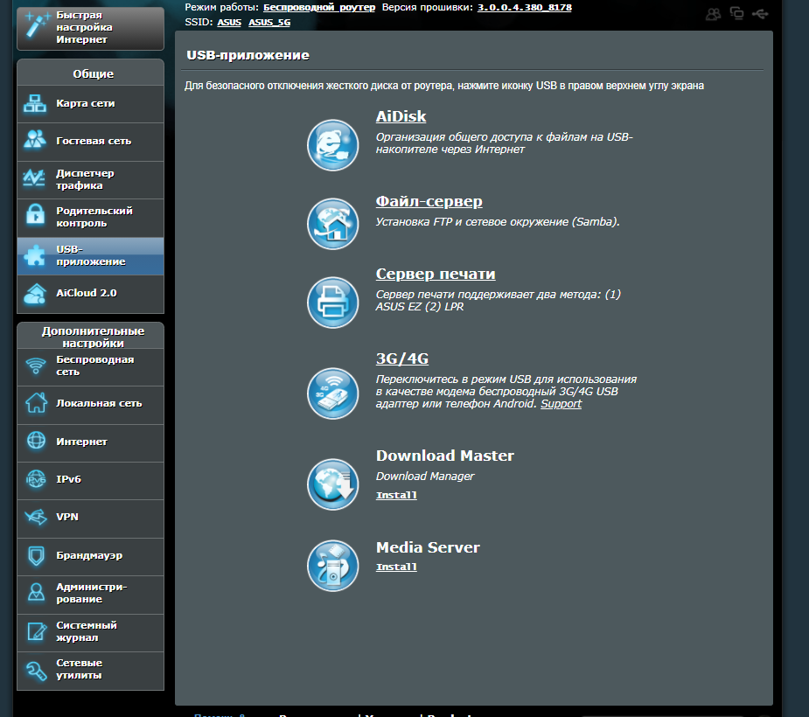
Task: Go to Гостевая сеть section
Action: click(90, 142)
